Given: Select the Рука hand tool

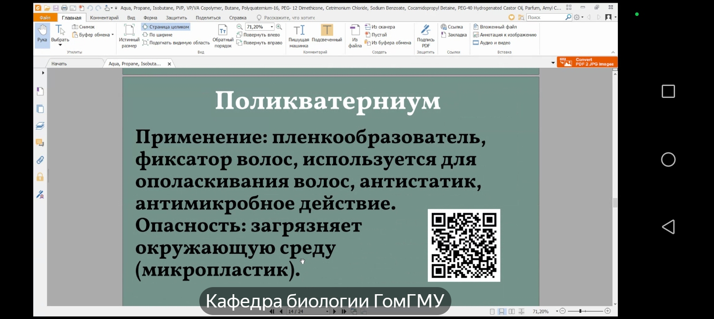Looking at the screenshot, I should pos(42,35).
